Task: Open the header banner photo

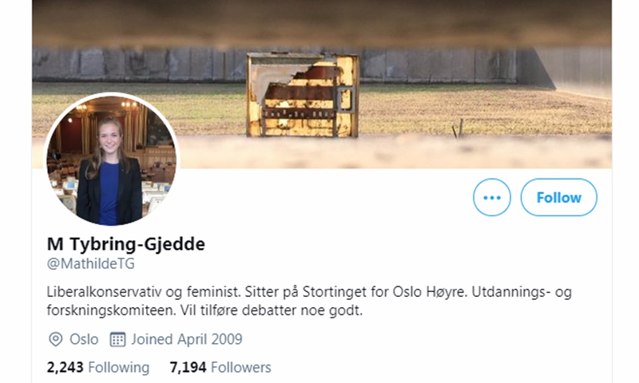Action: click(x=322, y=84)
